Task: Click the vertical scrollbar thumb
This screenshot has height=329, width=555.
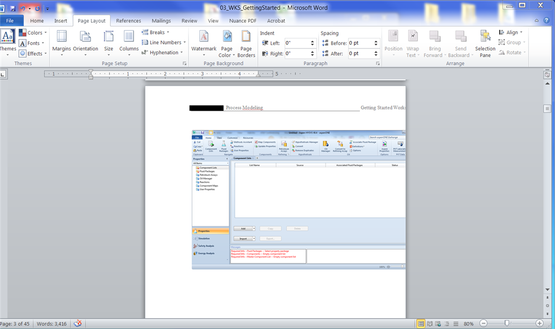Action: point(547,109)
